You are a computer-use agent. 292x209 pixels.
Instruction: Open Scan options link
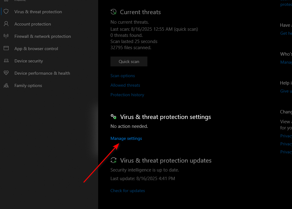(x=122, y=76)
